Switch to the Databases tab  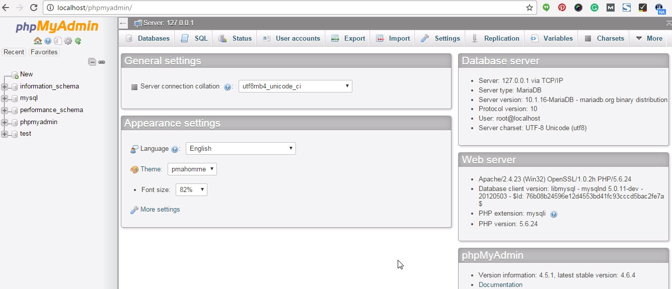[148, 38]
